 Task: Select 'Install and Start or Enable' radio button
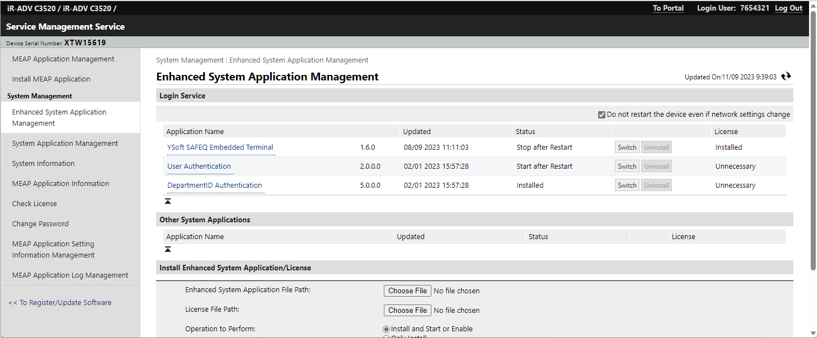[x=386, y=329]
